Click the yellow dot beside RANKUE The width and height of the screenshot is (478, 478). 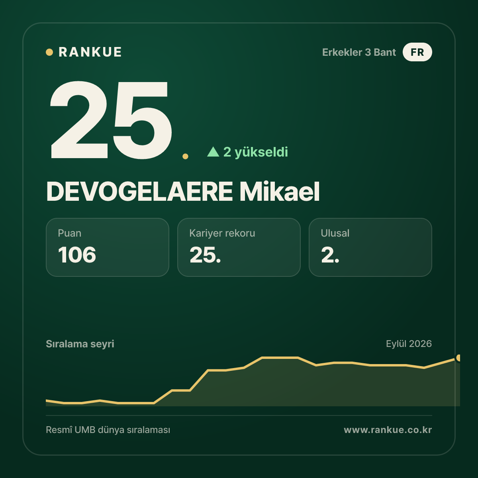click(x=49, y=52)
